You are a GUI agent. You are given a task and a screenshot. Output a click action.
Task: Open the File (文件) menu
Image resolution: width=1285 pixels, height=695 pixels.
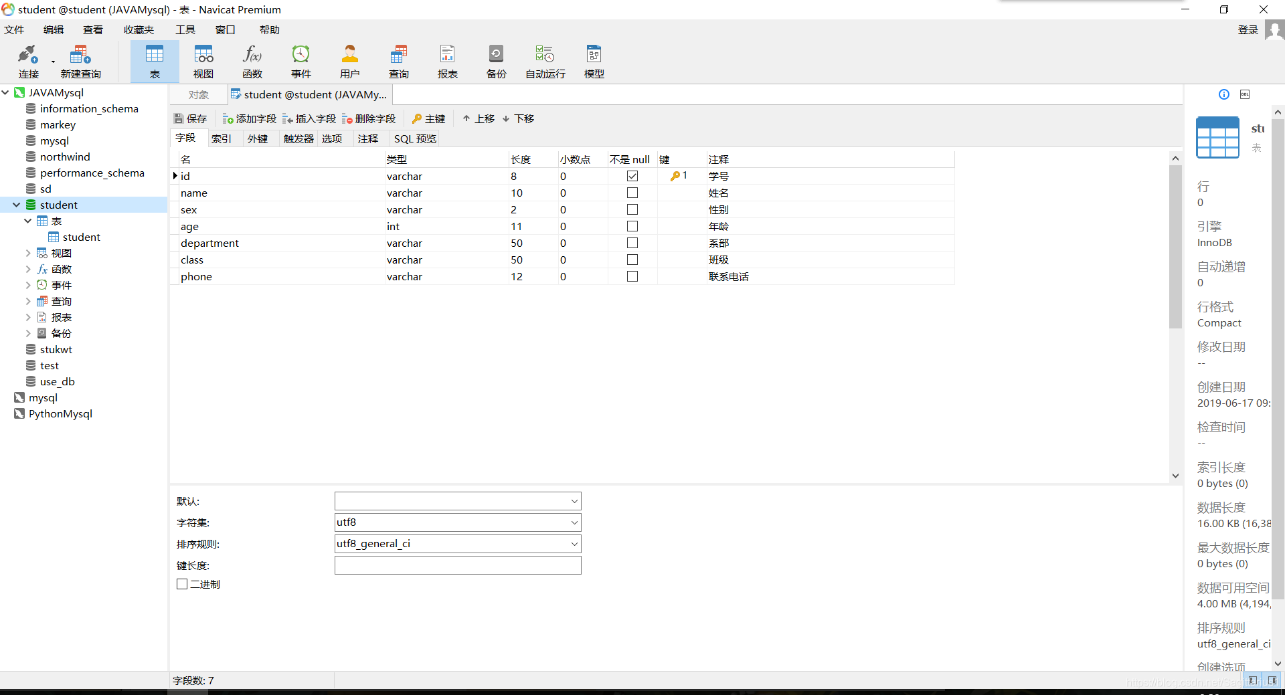pyautogui.click(x=14, y=30)
